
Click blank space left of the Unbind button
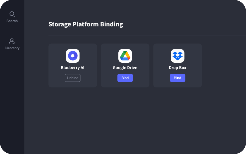(57, 78)
